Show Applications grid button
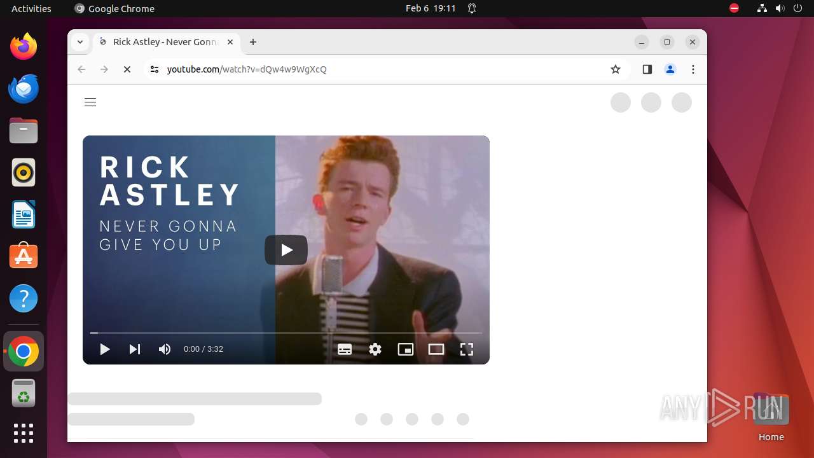This screenshot has height=458, width=814. (24, 433)
